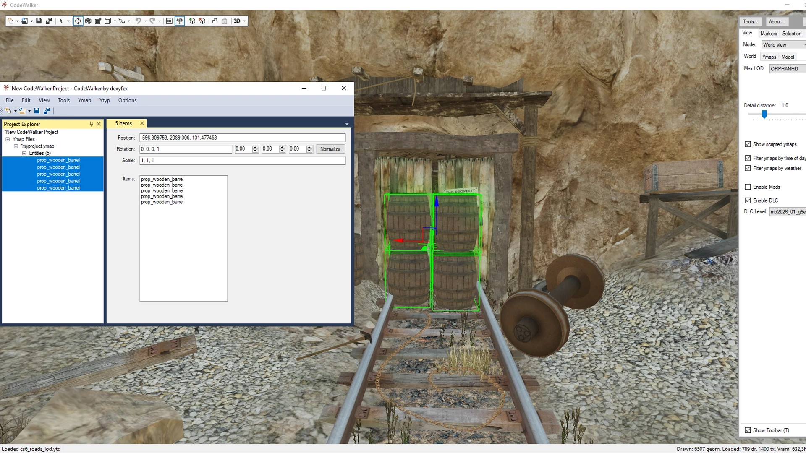This screenshot has width=806, height=453.
Task: Click Save All icon in project window toolbar
Action: coord(47,111)
